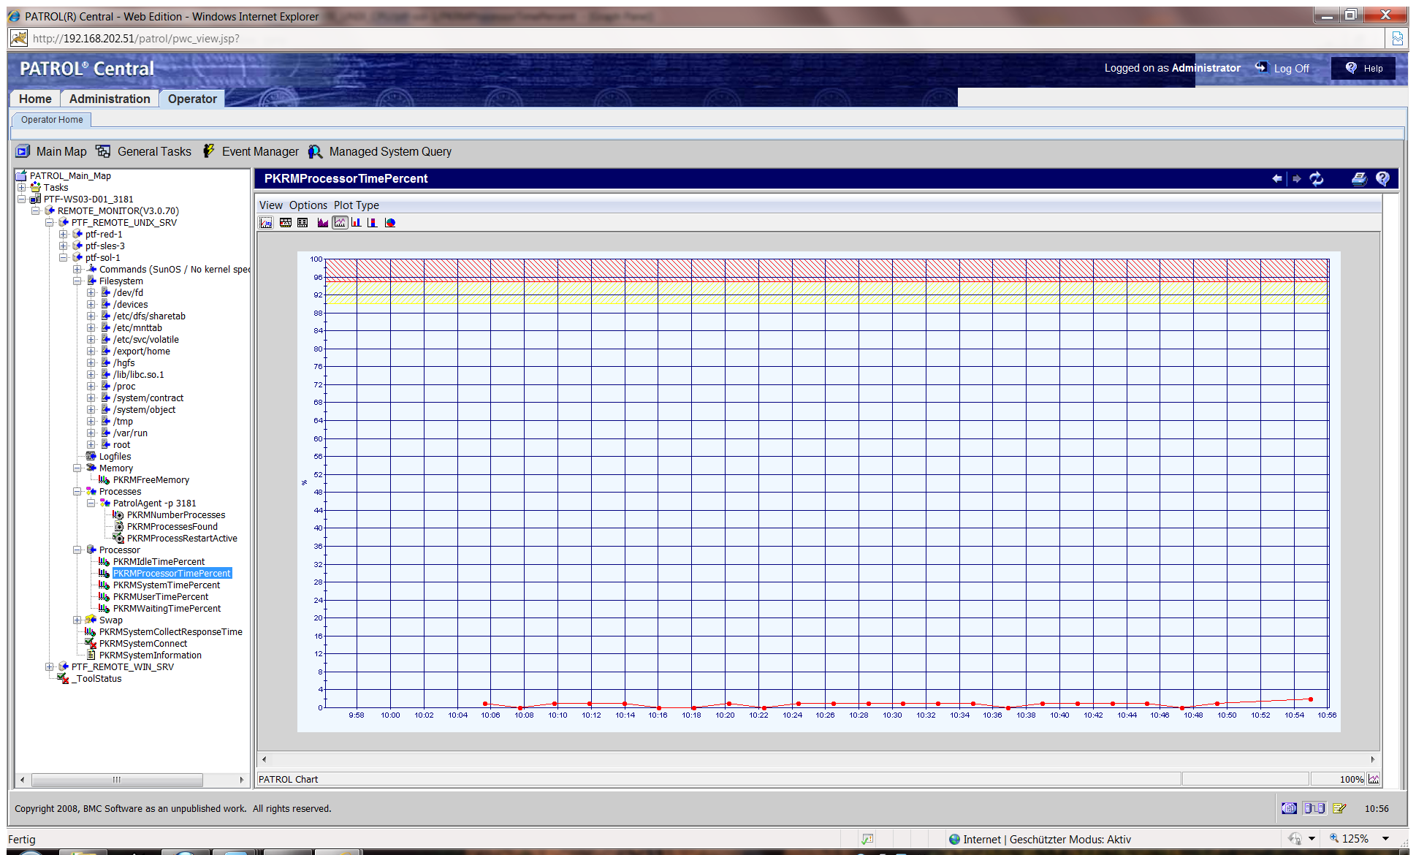1416x855 pixels.
Task: Click the Help button
Action: tap(1363, 68)
